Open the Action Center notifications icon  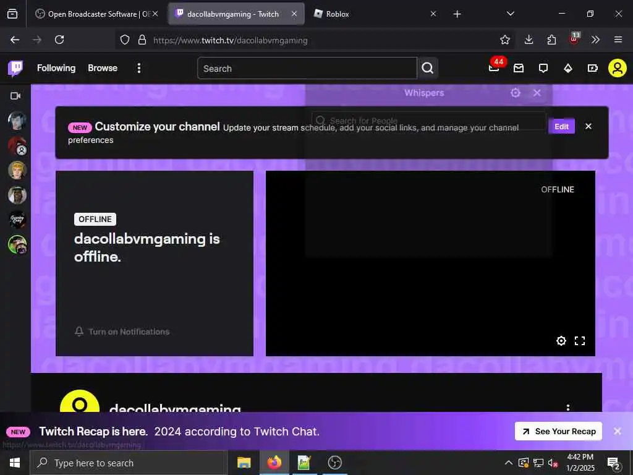[x=614, y=464]
